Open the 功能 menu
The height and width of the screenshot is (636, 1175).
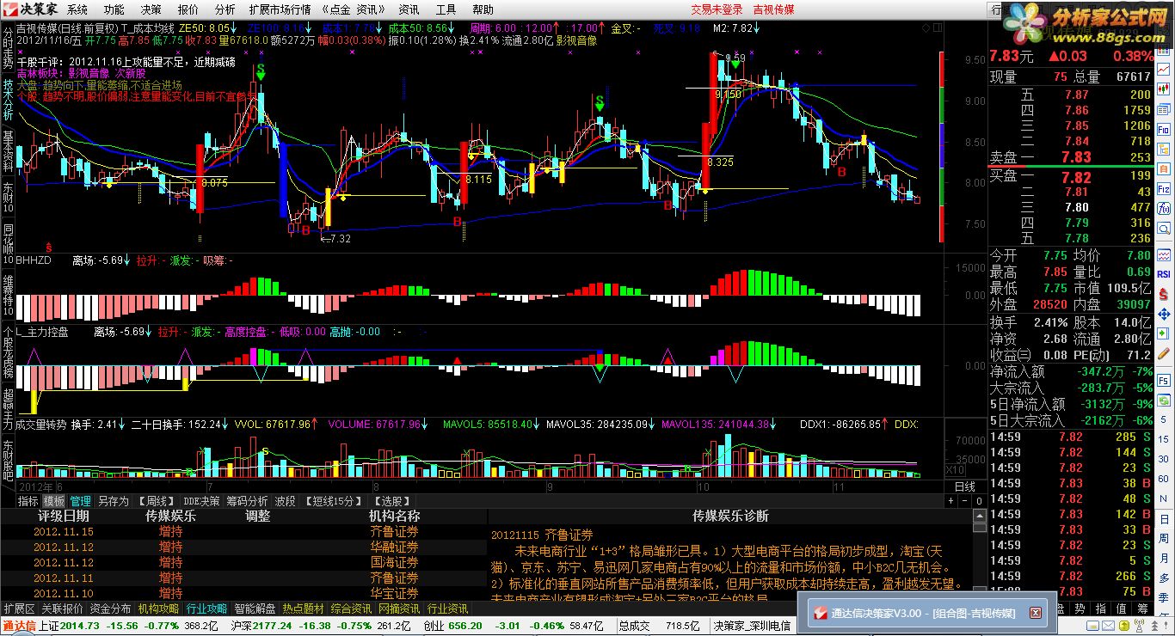114,9
